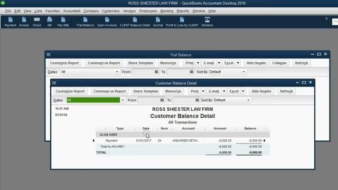The image size is (338, 190).
Task: Open the Check icon in the icon bar
Action: 36,22
